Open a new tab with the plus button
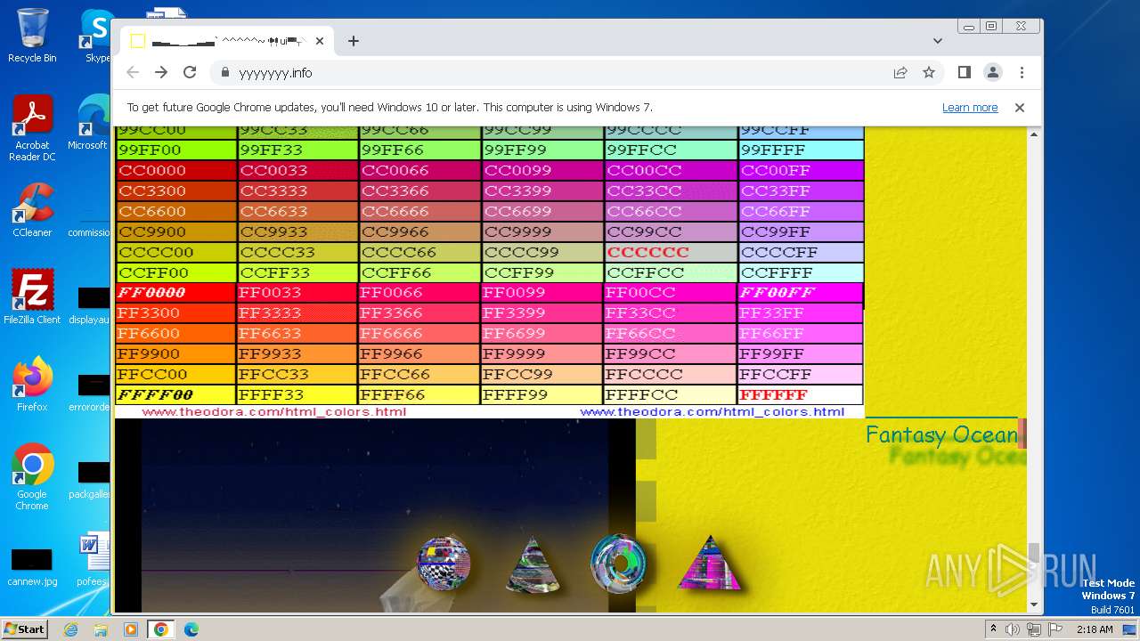The width and height of the screenshot is (1140, 641). click(354, 41)
